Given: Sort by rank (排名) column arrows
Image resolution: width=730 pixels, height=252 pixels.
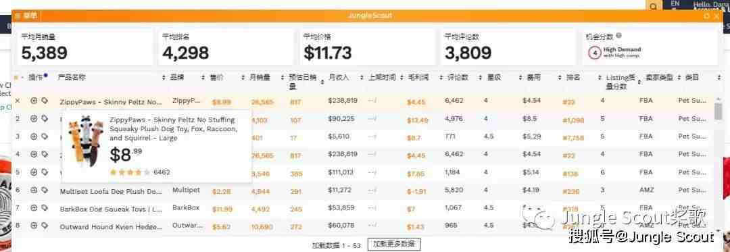Looking at the screenshot, I should [x=600, y=78].
